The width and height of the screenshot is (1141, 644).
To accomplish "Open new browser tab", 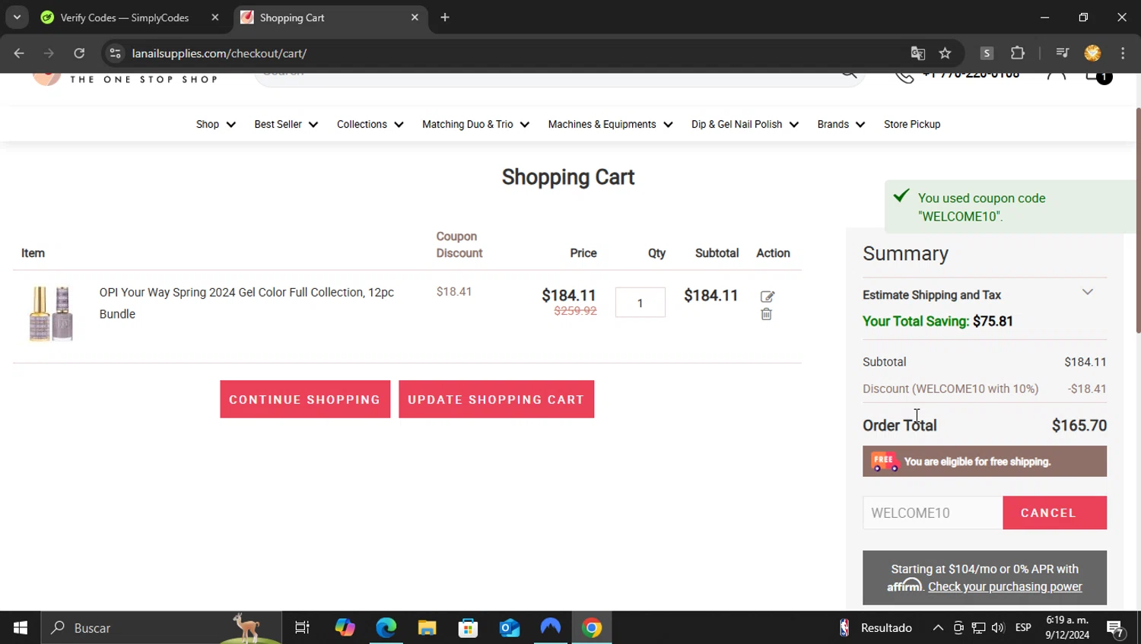I will click(445, 17).
